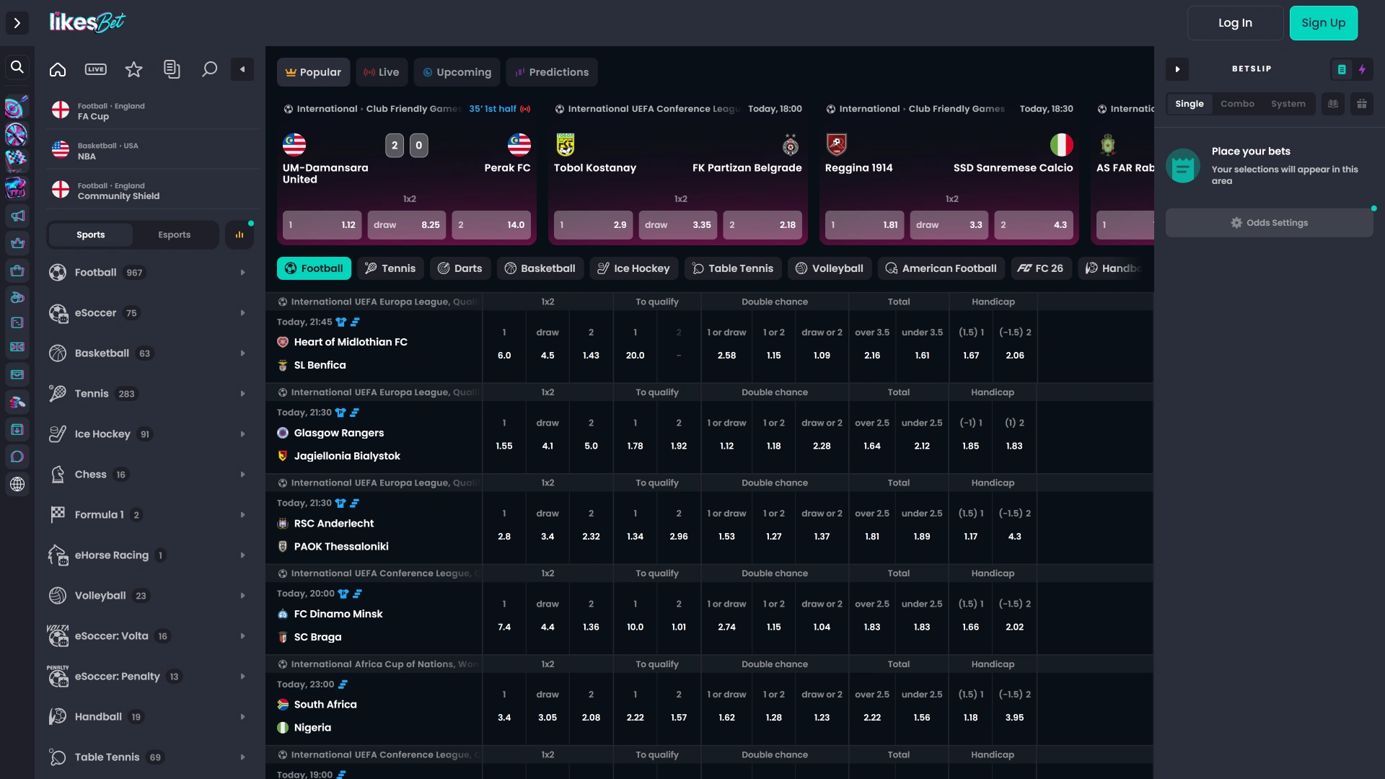Open the crown VIP icon in left strip
This screenshot has width=1385, height=779.
pyautogui.click(x=17, y=243)
